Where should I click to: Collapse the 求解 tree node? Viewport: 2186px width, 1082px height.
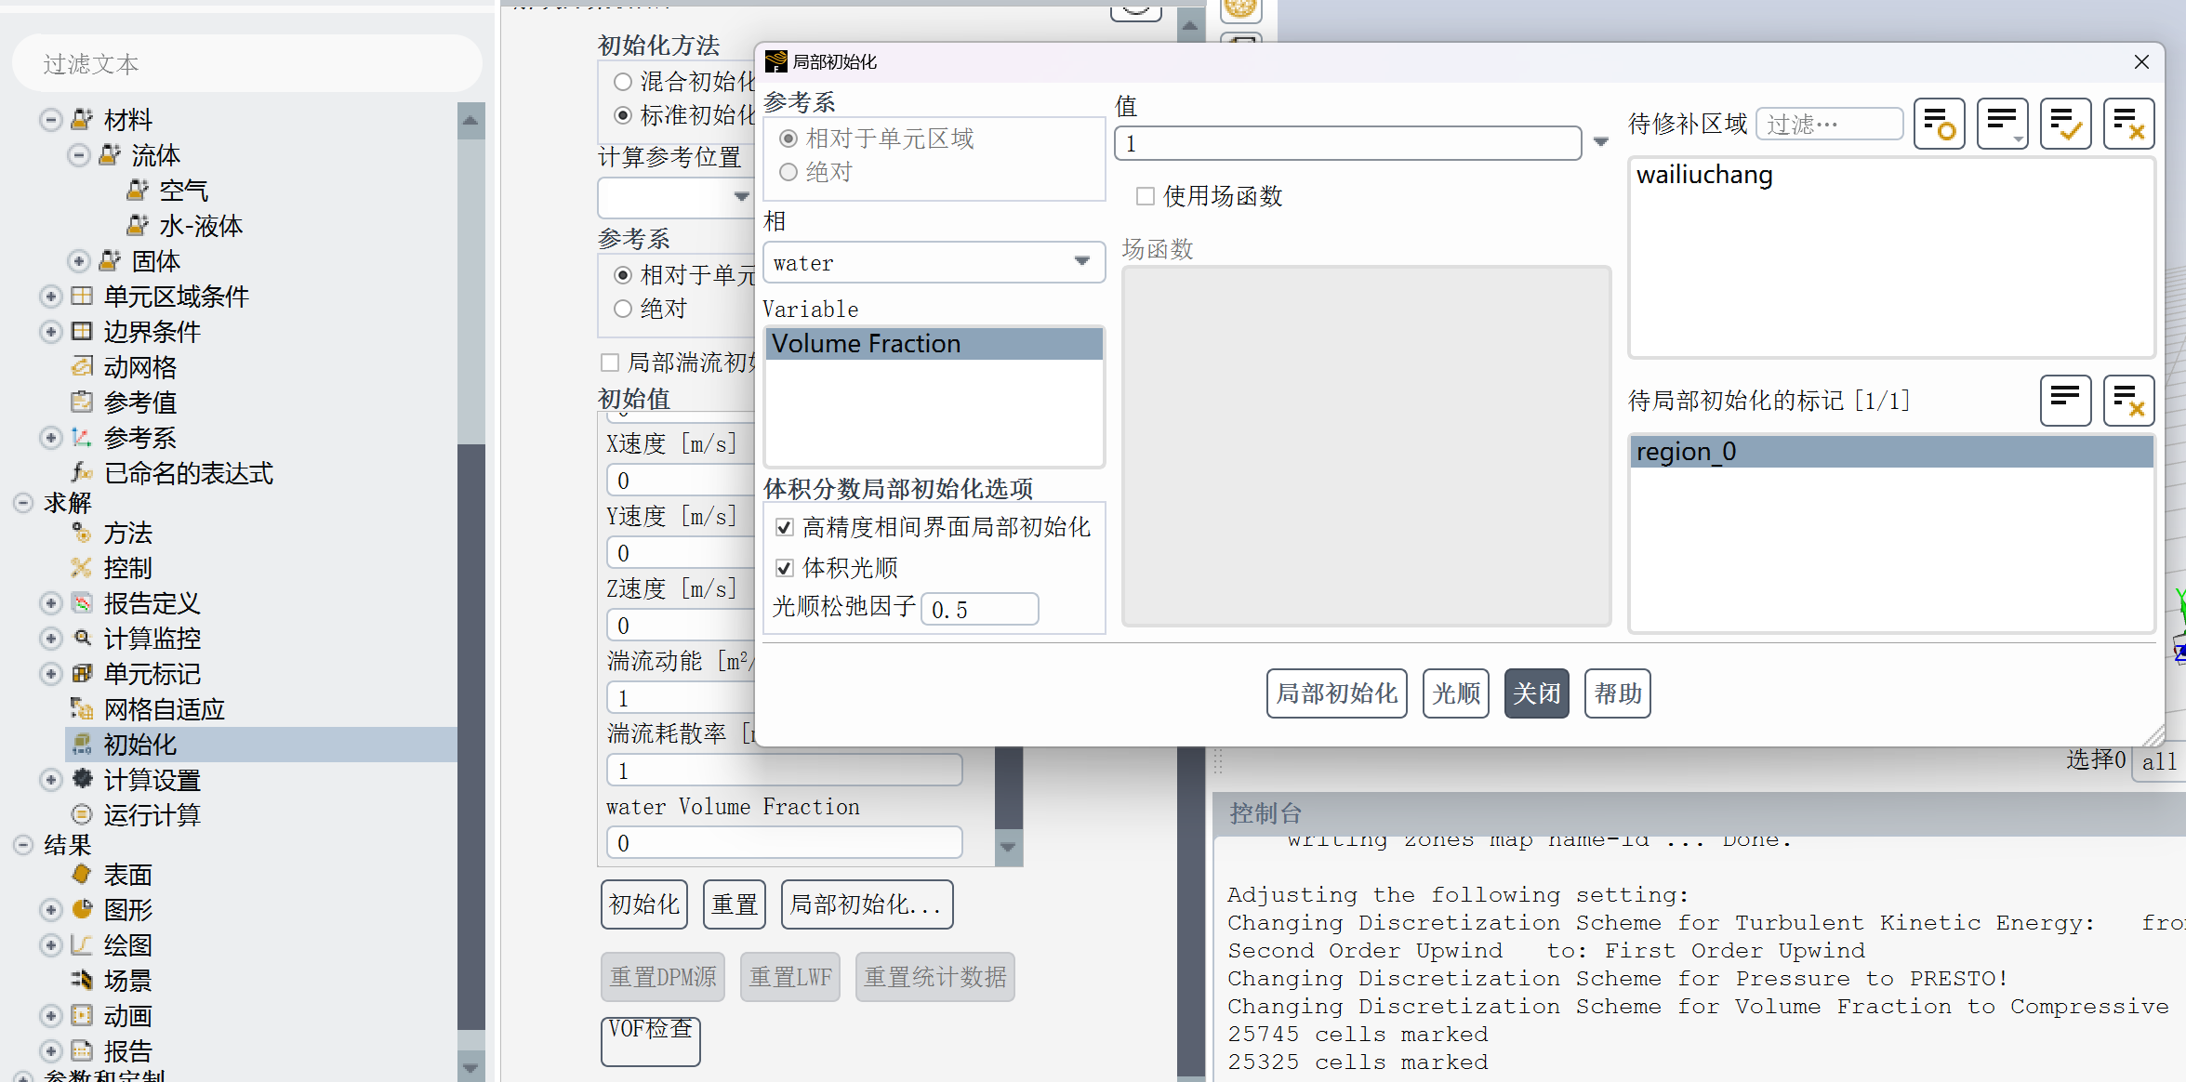tap(23, 503)
